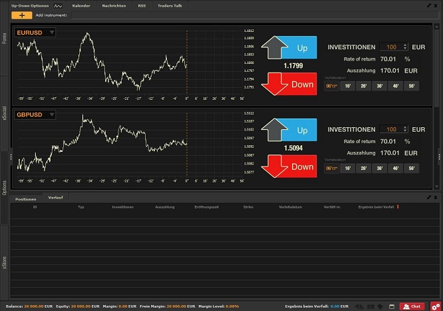Open settings via red gears icon
This screenshot has height=311, width=443.
click(x=436, y=306)
